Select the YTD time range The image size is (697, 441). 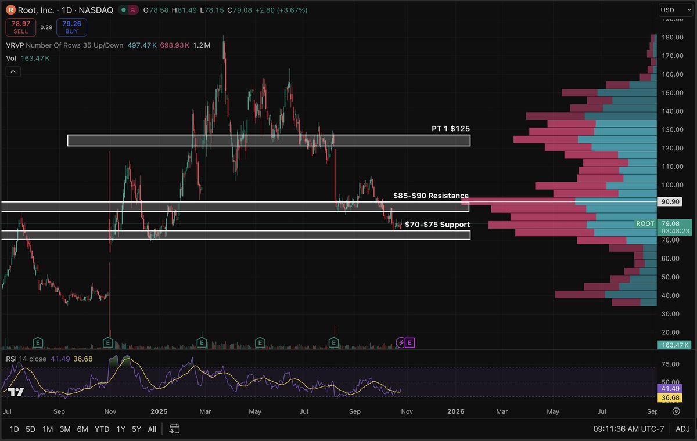[102, 429]
